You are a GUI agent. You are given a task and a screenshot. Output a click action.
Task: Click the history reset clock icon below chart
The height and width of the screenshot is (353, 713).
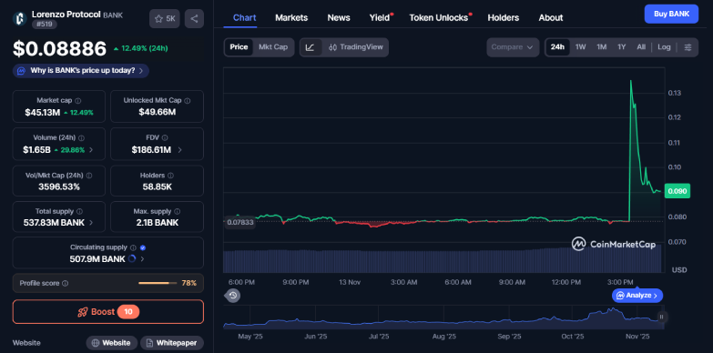click(233, 296)
